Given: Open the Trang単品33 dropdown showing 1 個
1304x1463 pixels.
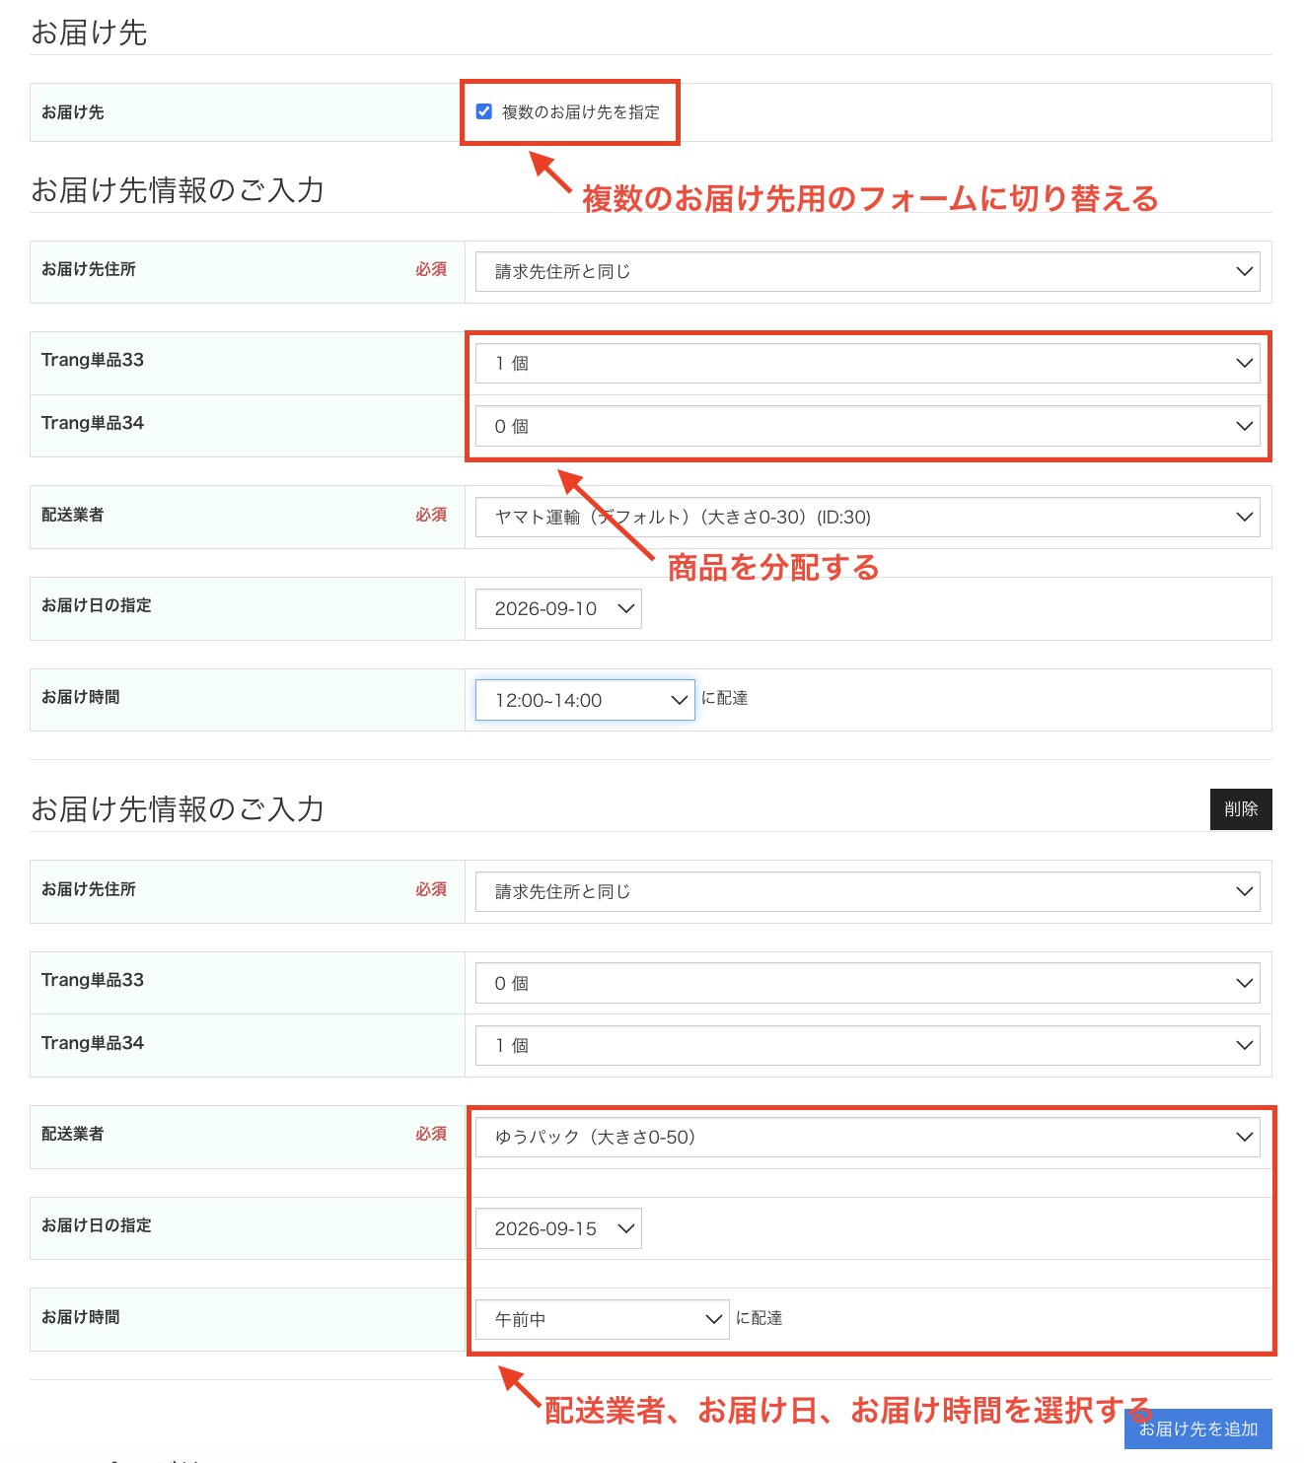Looking at the screenshot, I should pos(868,363).
